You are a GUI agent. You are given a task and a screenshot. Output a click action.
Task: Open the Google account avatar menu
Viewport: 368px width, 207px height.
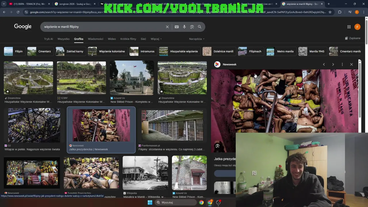pos(357,27)
